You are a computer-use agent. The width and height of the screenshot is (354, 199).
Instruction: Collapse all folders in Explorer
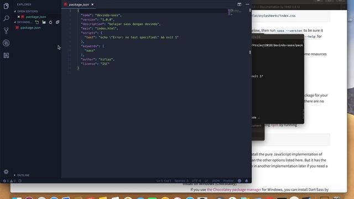coord(58,22)
